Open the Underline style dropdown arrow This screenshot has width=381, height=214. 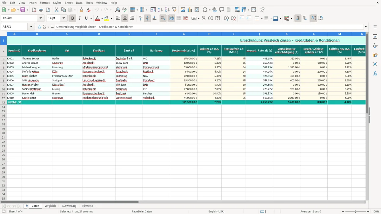[x=91, y=18]
